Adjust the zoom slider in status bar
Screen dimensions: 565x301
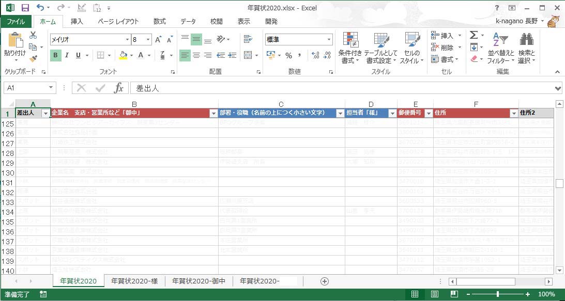pyautogui.click(x=497, y=294)
